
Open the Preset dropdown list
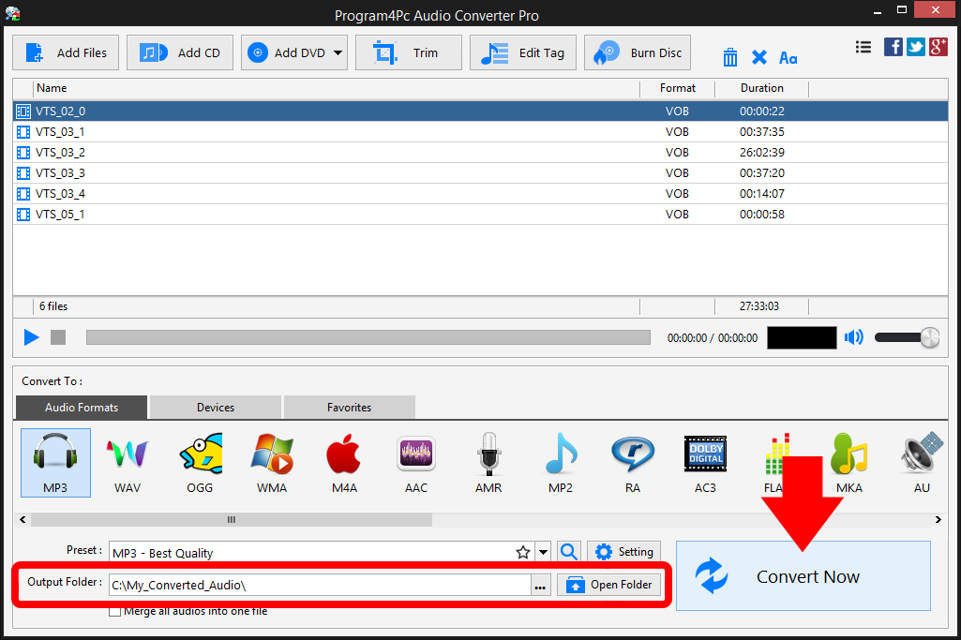[542, 552]
